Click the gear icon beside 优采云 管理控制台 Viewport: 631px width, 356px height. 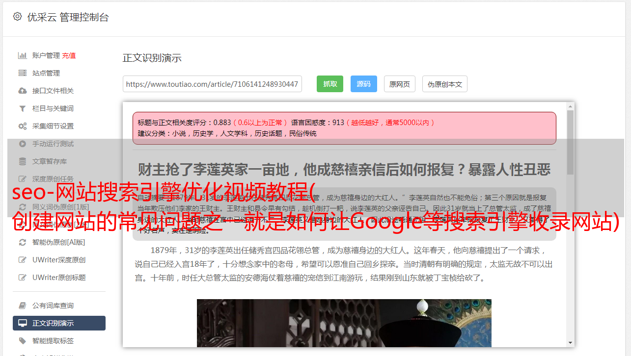pyautogui.click(x=18, y=17)
